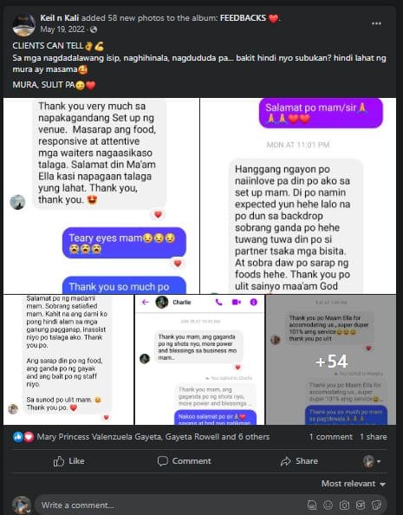The image size is (403, 515).
Task: Open Keil n Kali page link
Action: [x=60, y=17]
